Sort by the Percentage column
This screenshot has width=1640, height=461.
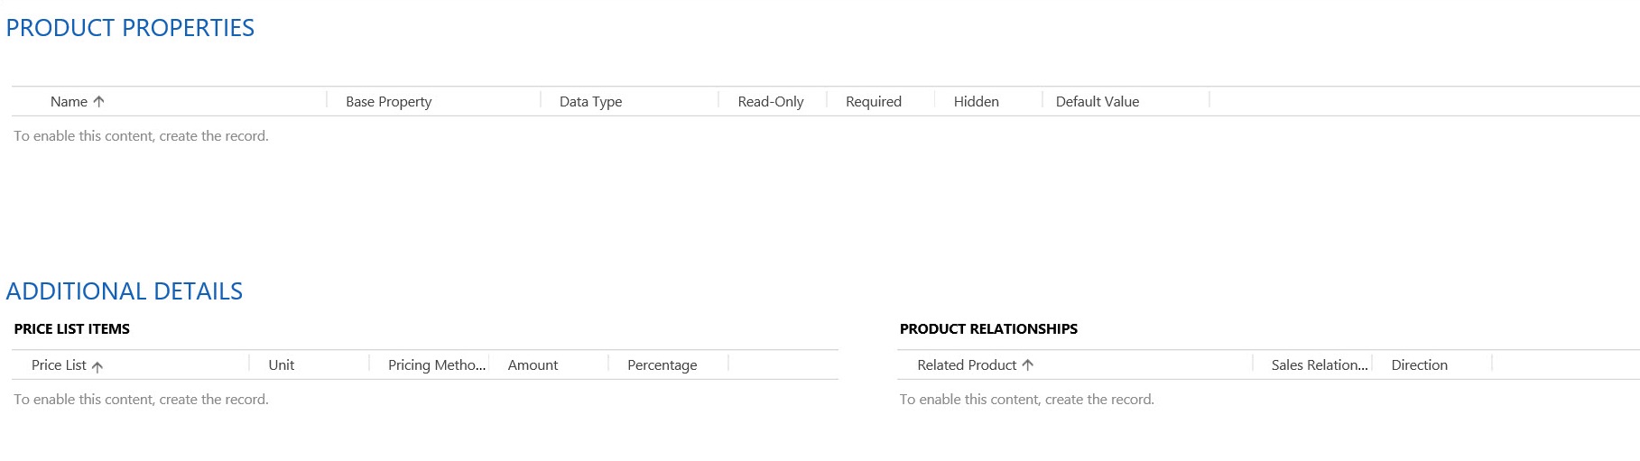point(662,365)
